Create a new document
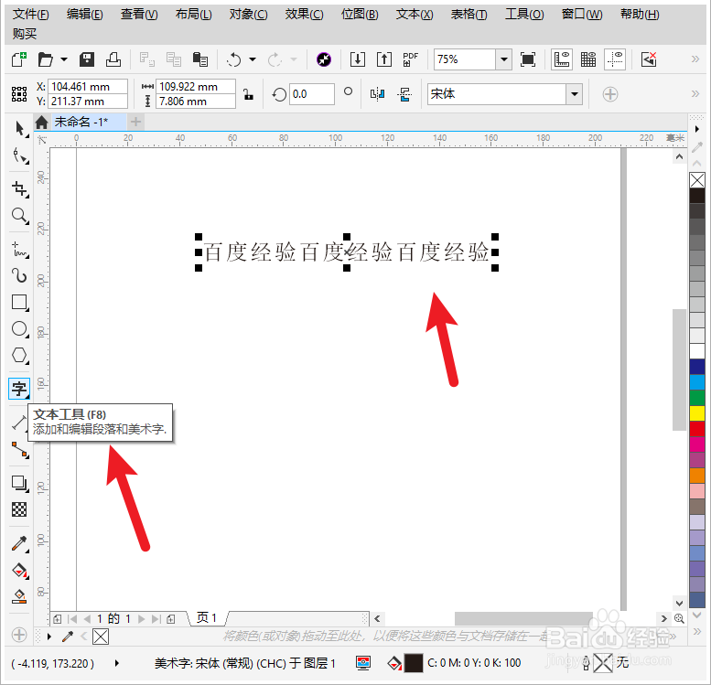Image resolution: width=711 pixels, height=685 pixels. pyautogui.click(x=19, y=59)
